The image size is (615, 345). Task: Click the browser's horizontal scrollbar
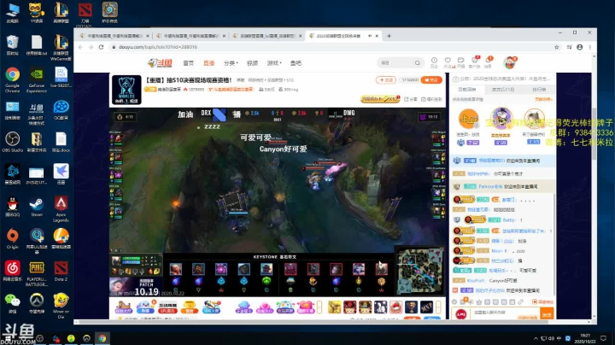coord(312,322)
